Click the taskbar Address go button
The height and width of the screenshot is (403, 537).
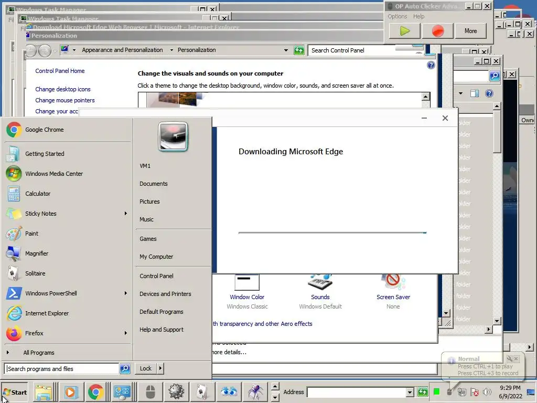(x=422, y=392)
